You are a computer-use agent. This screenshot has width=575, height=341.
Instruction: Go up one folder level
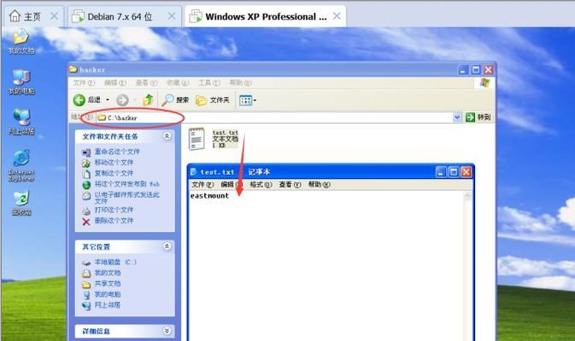click(x=148, y=100)
